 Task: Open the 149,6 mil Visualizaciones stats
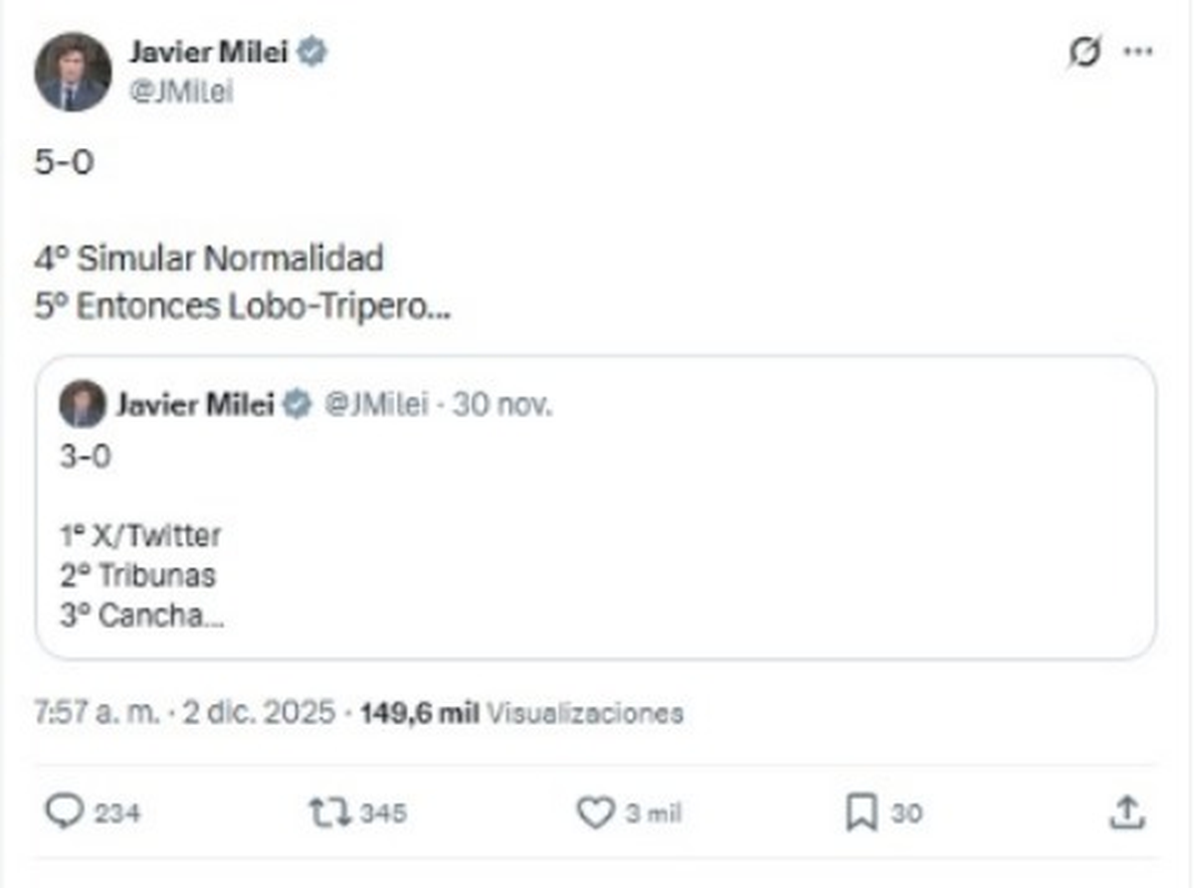pyautogui.click(x=521, y=713)
